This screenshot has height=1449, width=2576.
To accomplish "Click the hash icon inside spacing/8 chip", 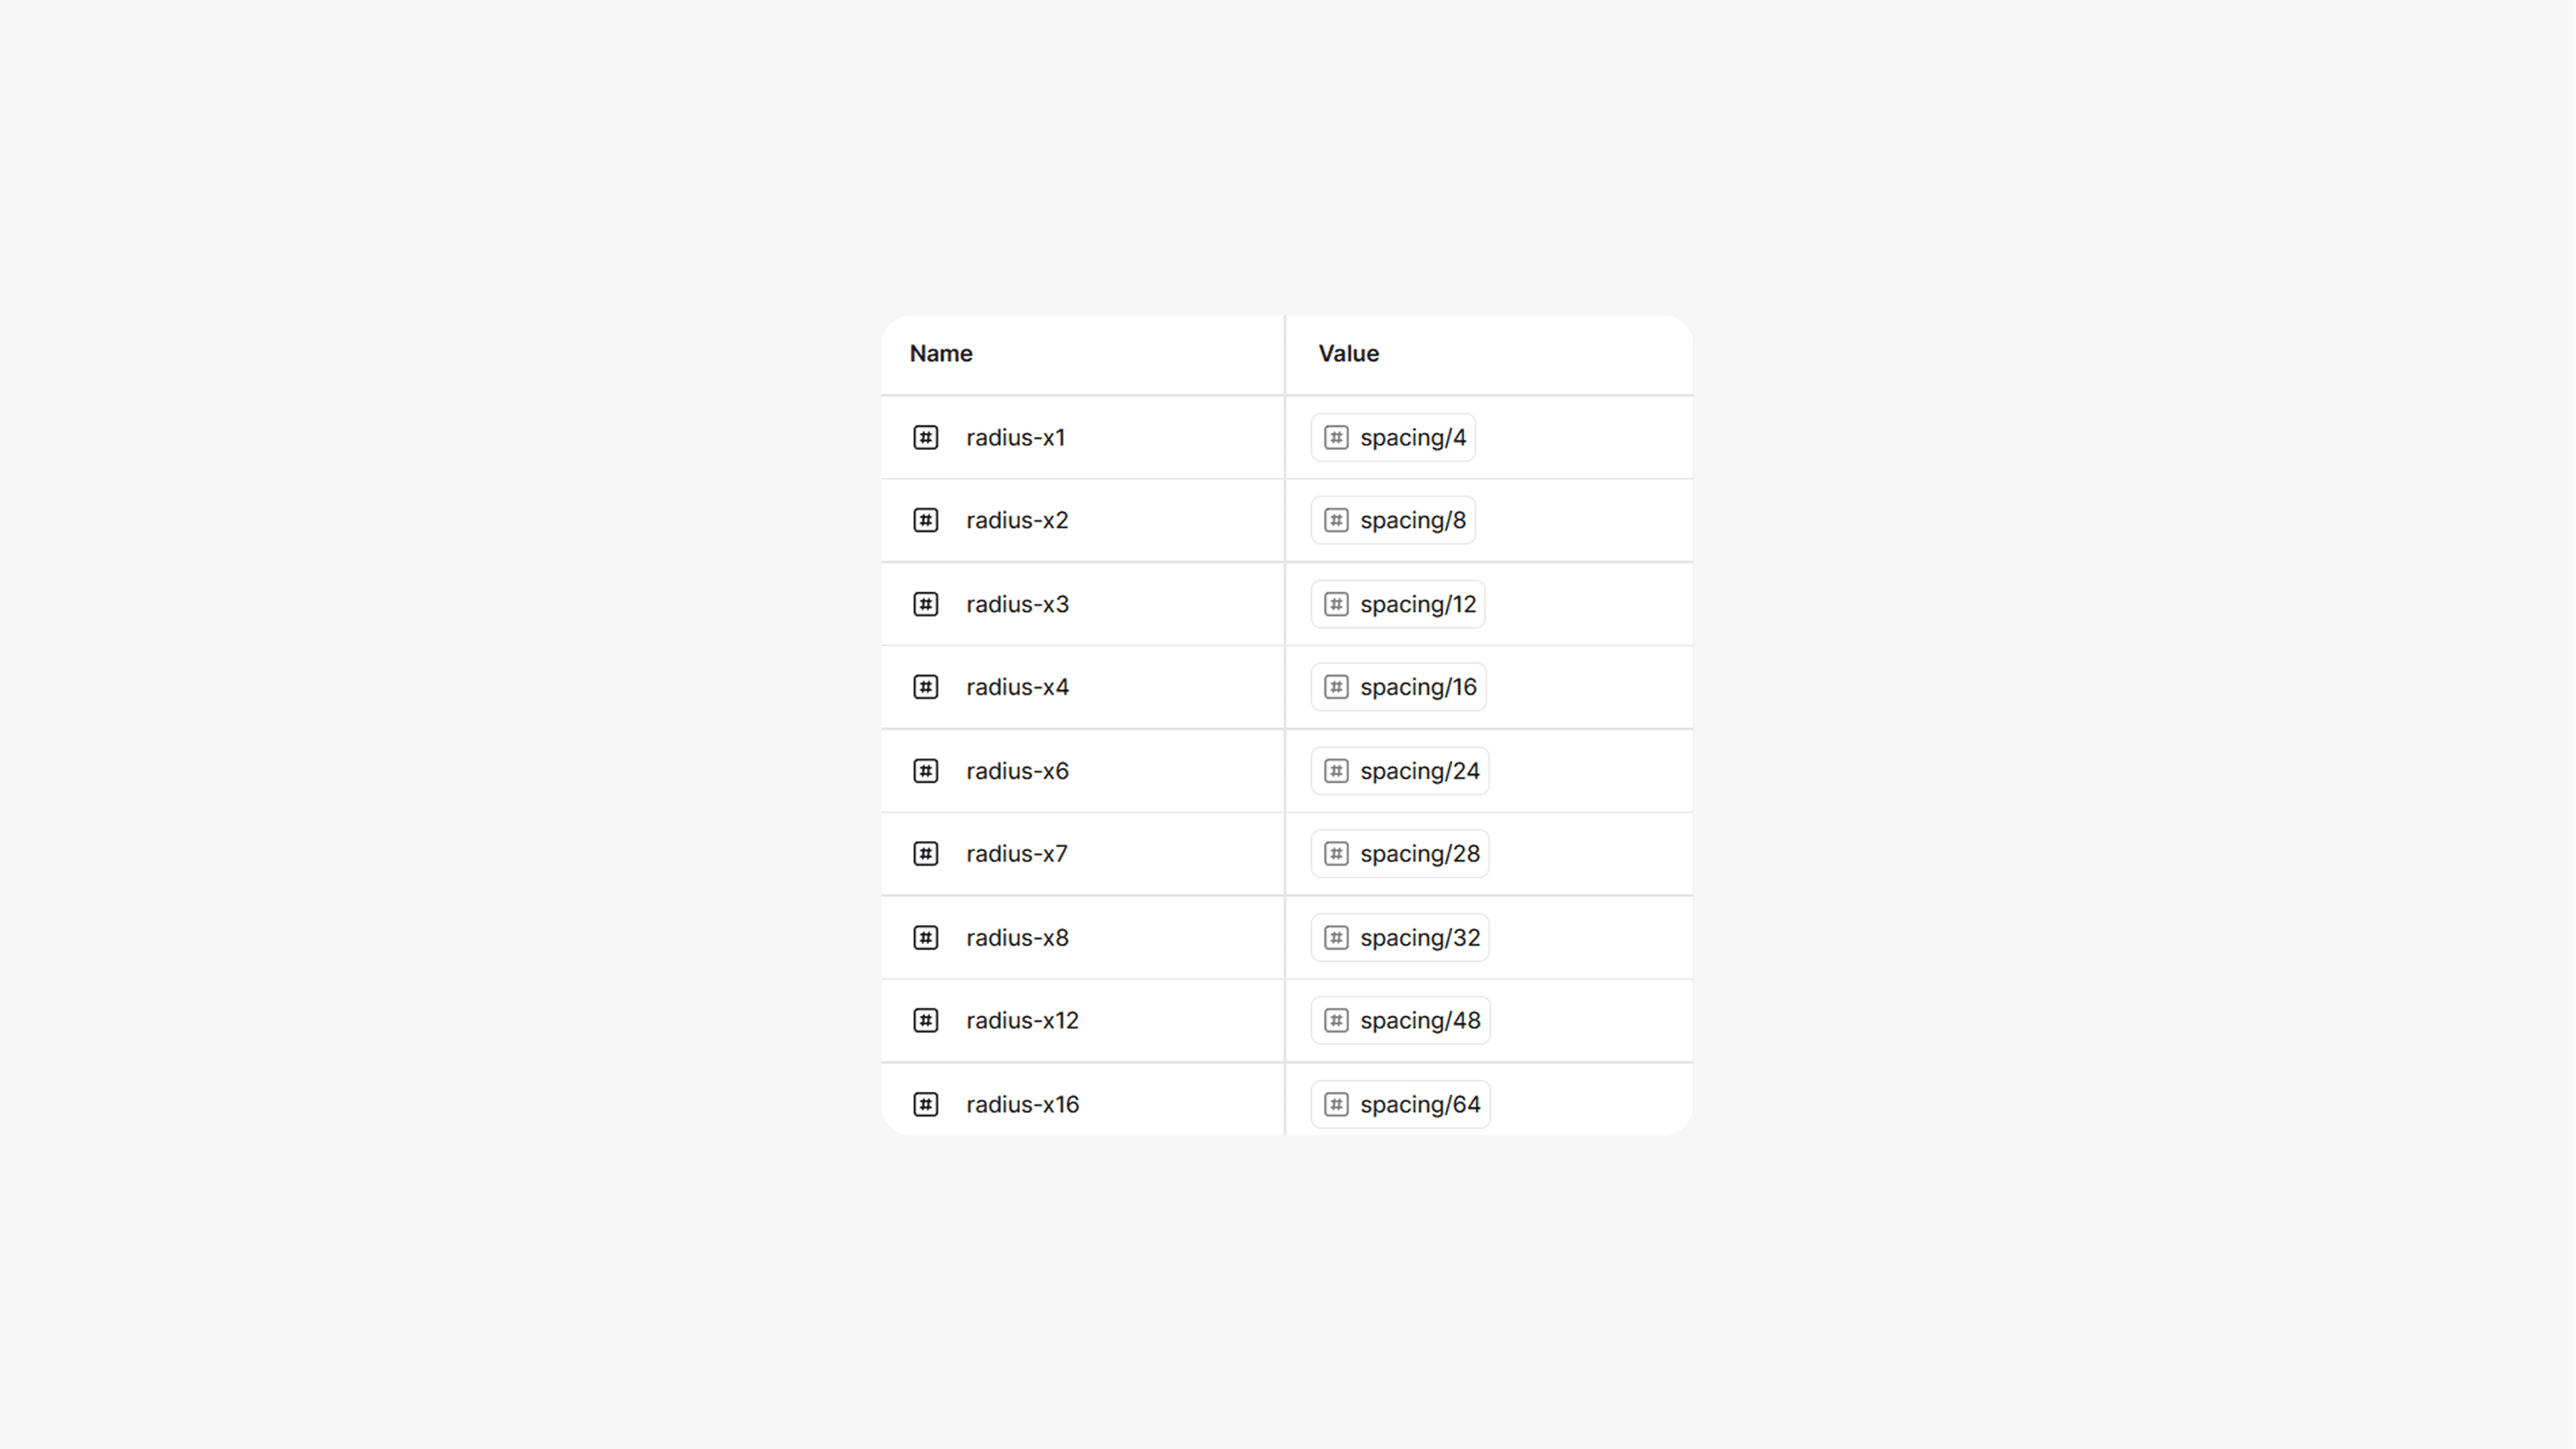I will [x=1336, y=520].
